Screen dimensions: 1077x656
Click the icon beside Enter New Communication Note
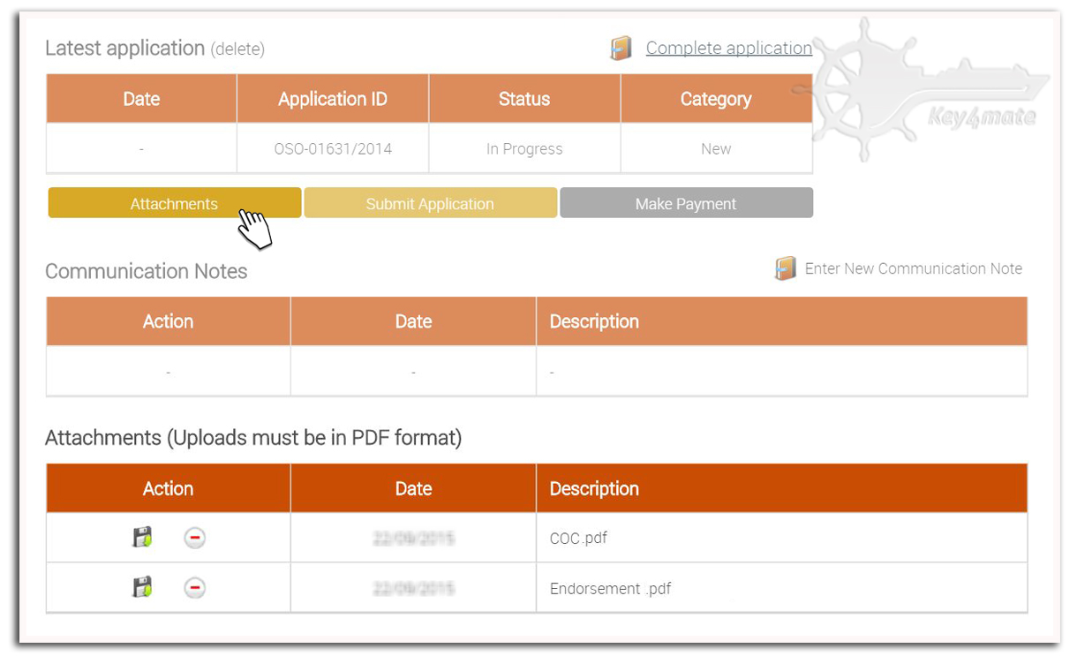(x=785, y=268)
